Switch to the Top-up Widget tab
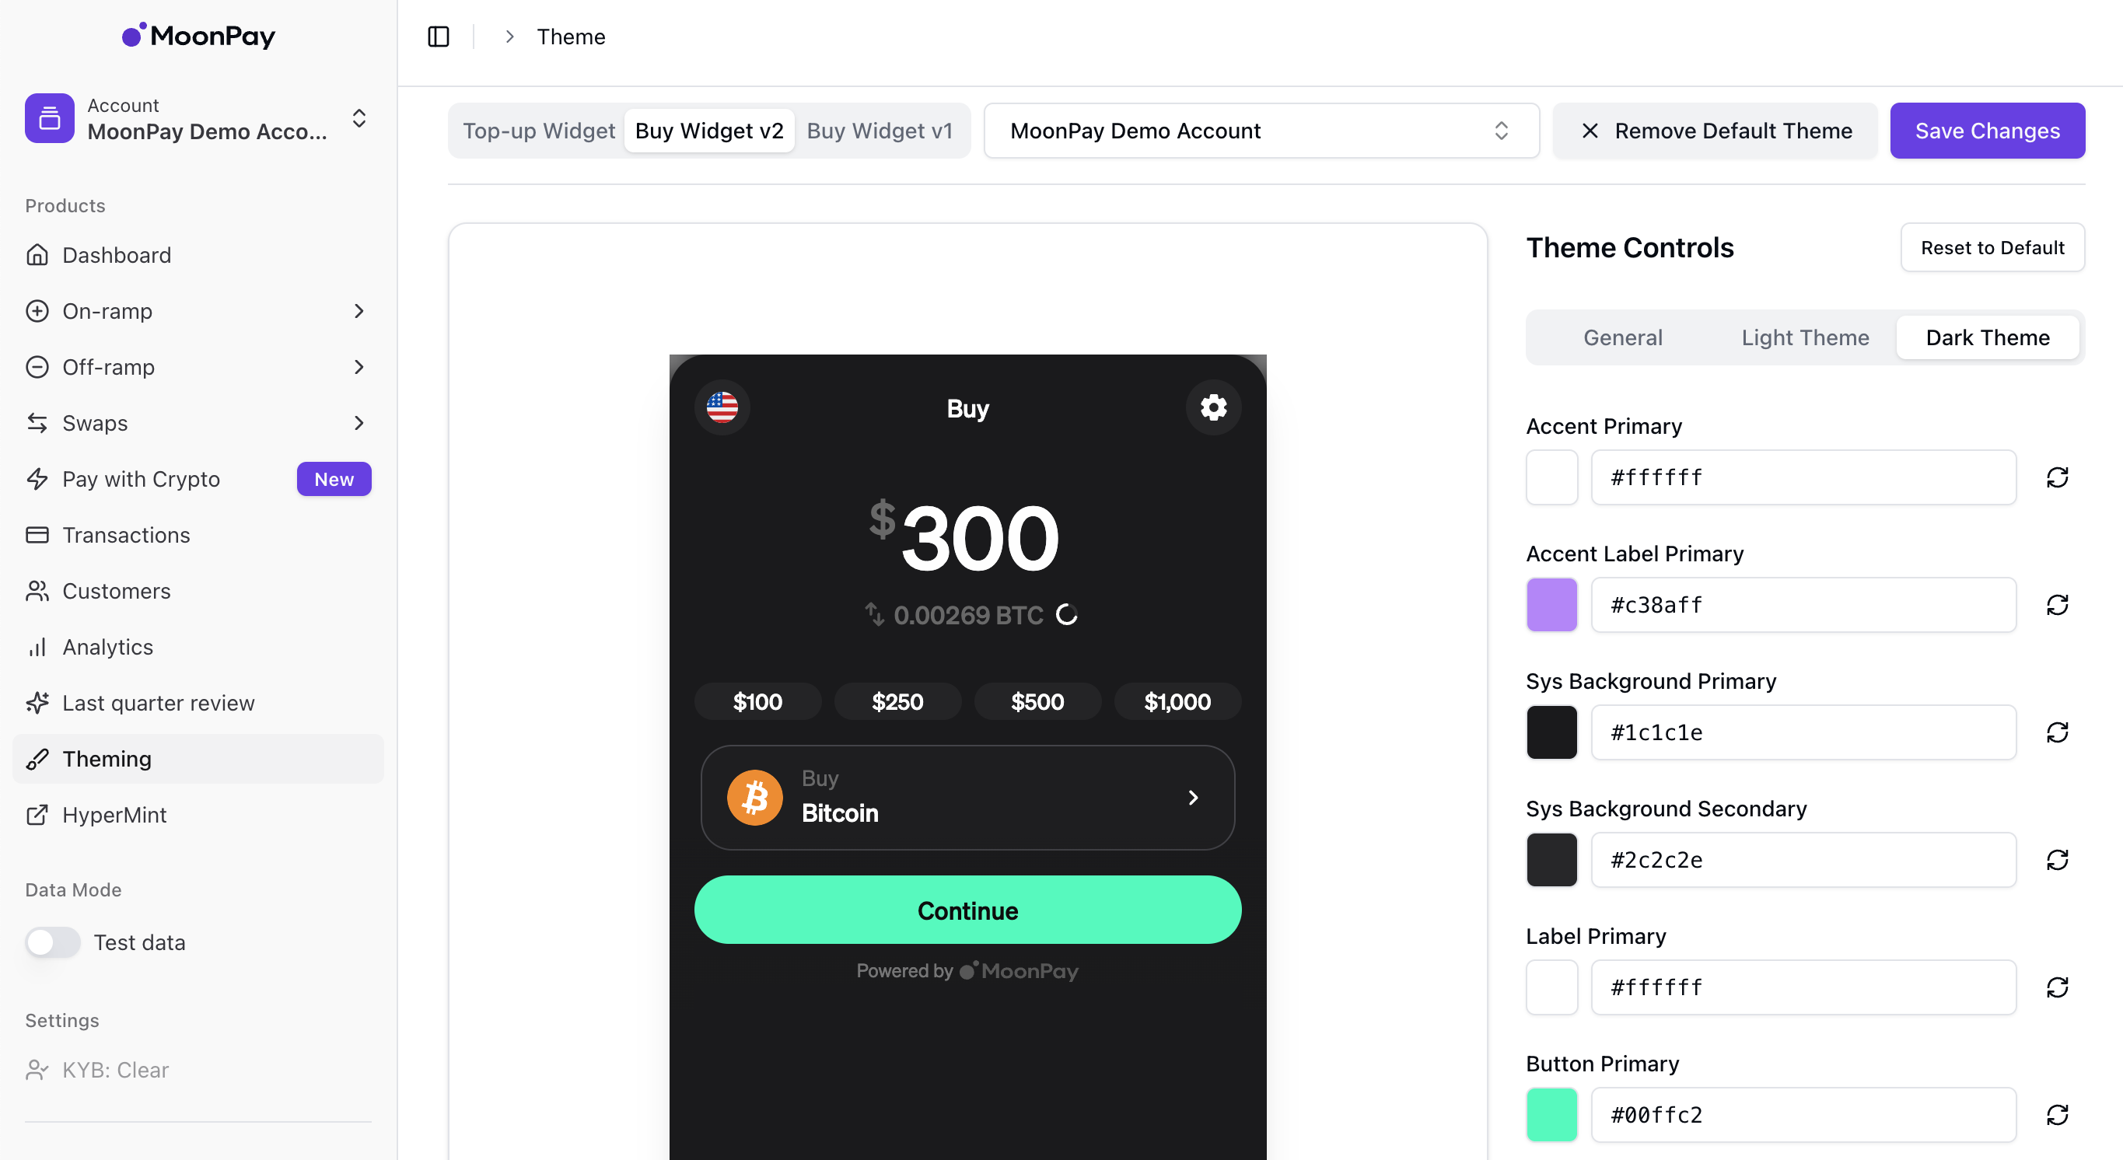This screenshot has height=1160, width=2123. [x=539, y=130]
